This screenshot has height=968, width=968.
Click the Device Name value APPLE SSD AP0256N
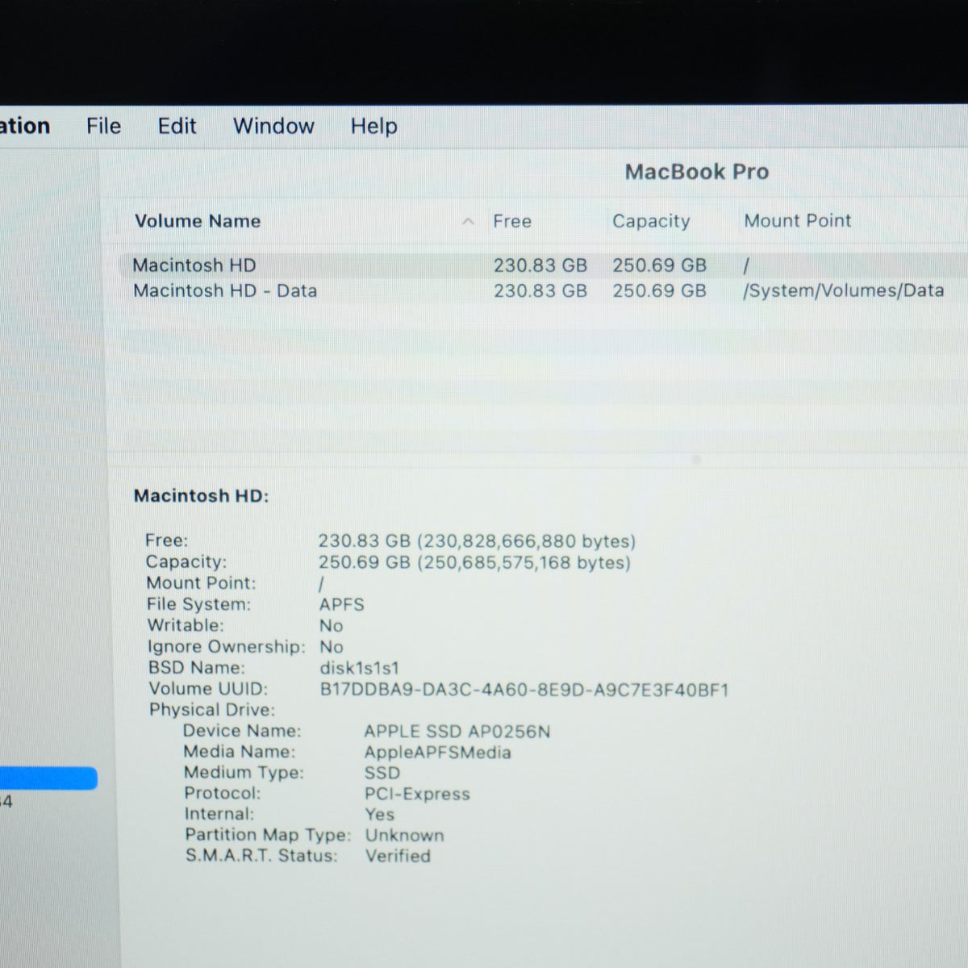click(x=457, y=732)
